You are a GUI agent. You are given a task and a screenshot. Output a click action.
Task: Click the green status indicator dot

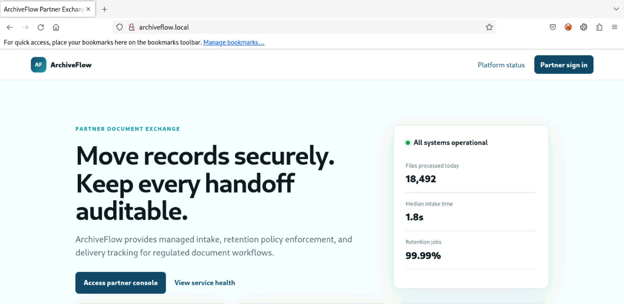[x=408, y=142]
